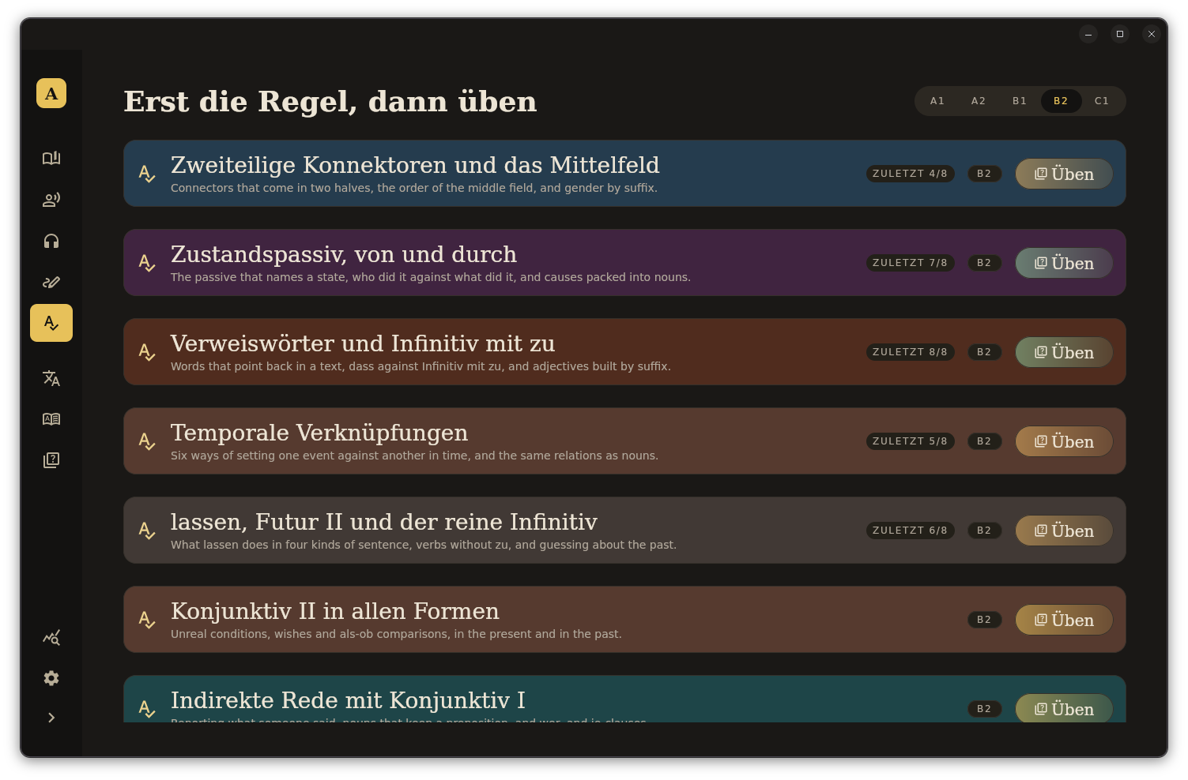Viewport: 1188px width, 780px height.
Task: Click Üben for Verweiswörter und Infinitiv mit zu
Action: 1064,352
